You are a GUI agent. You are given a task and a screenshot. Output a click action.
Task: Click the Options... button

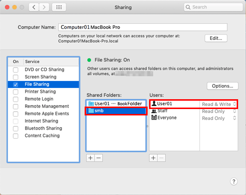coord(222,86)
